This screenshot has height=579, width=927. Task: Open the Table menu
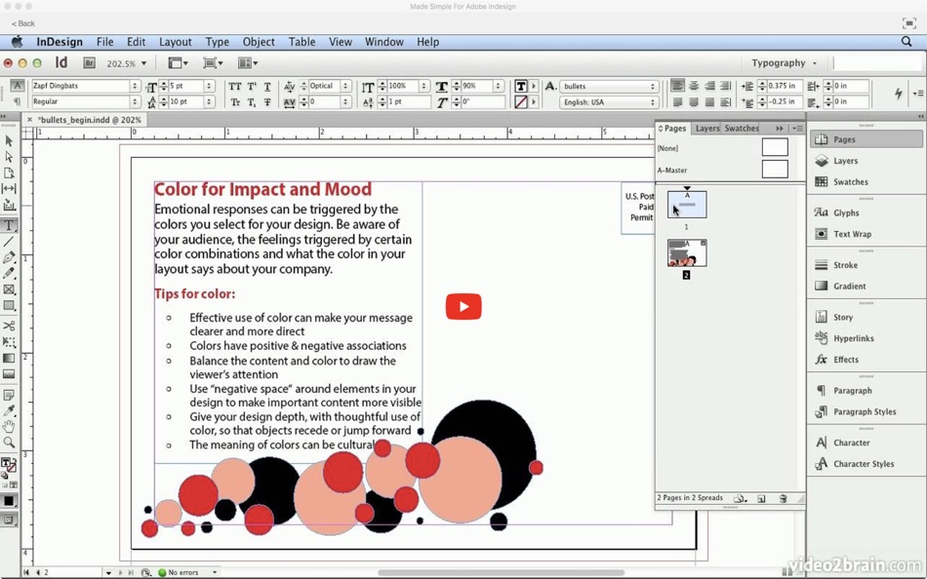[x=302, y=42]
